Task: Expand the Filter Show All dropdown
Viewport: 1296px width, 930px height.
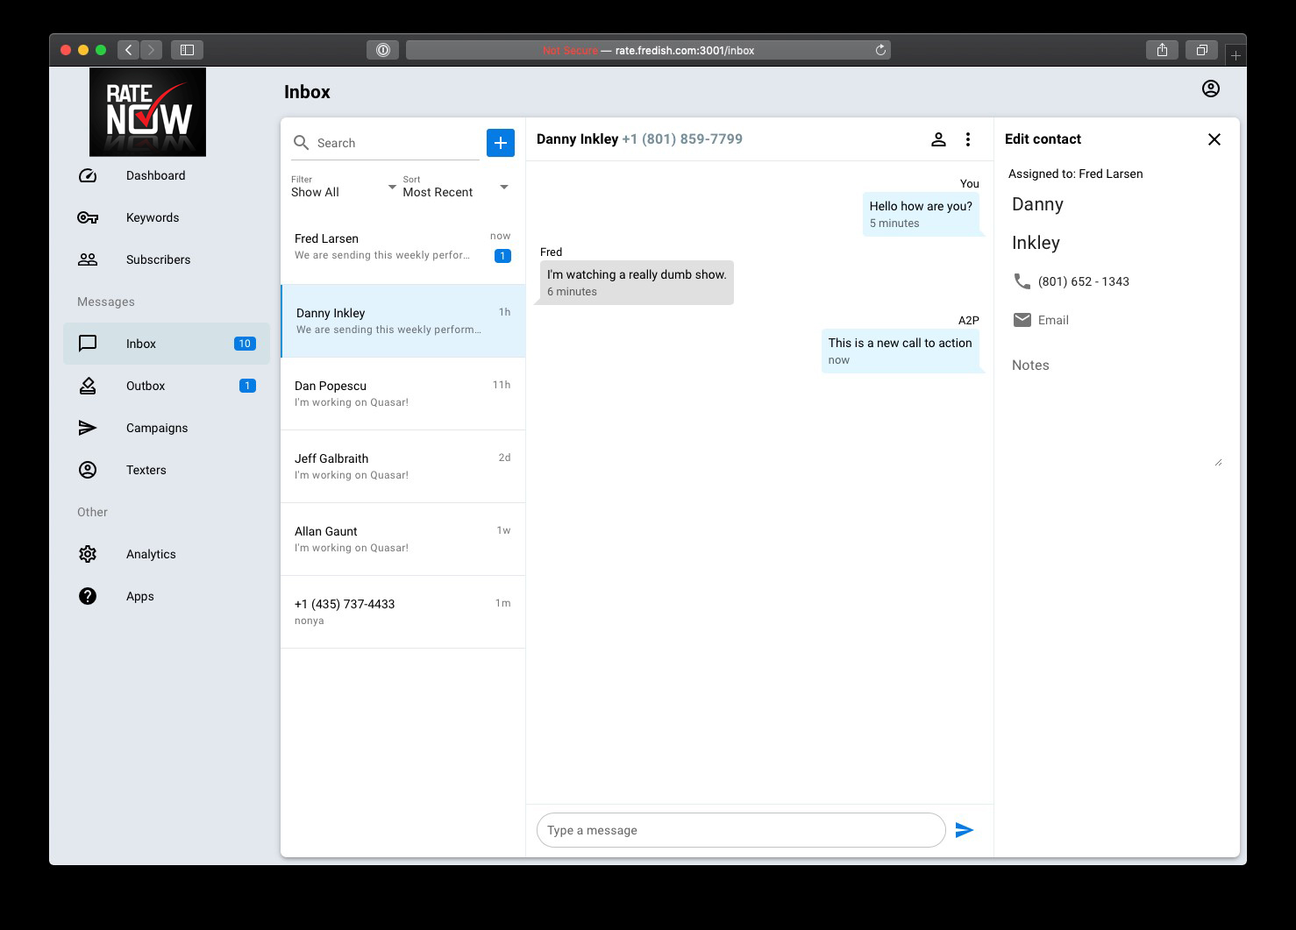Action: pos(344,187)
